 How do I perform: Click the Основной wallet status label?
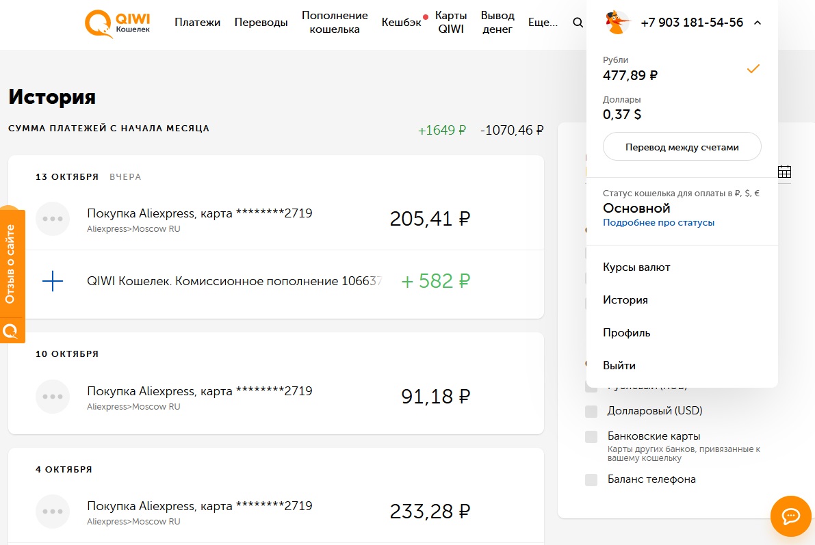(x=636, y=208)
